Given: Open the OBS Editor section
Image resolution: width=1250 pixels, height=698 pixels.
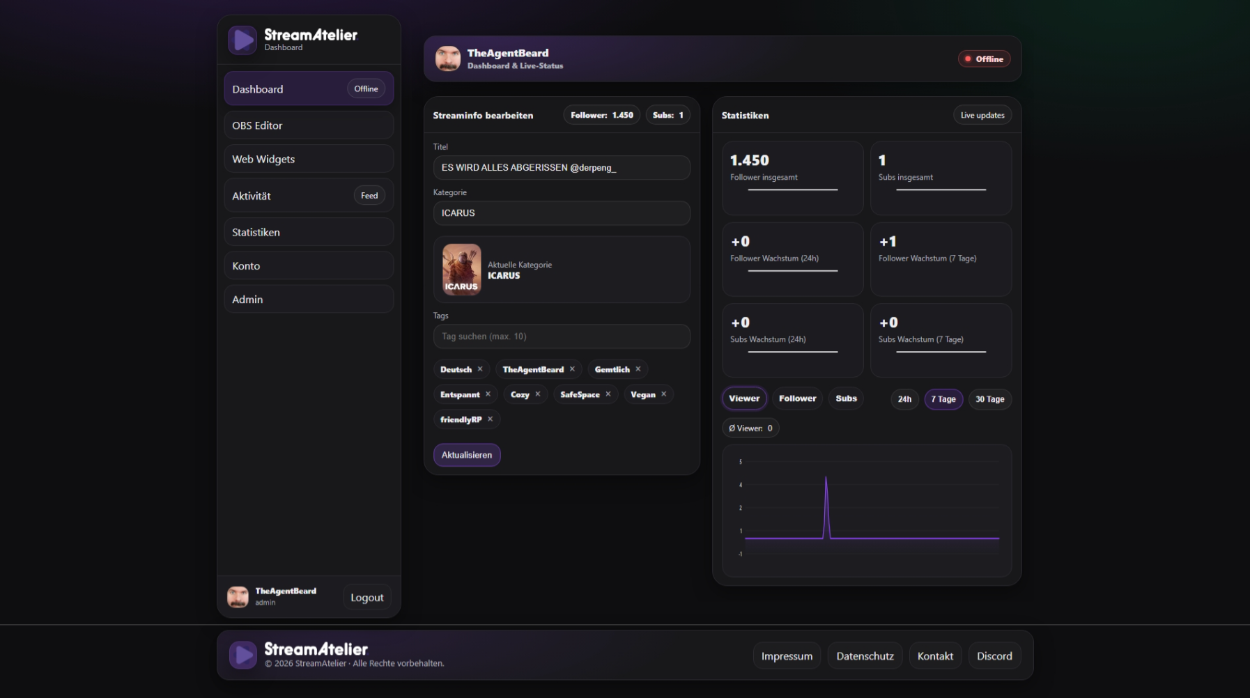Looking at the screenshot, I should 308,125.
